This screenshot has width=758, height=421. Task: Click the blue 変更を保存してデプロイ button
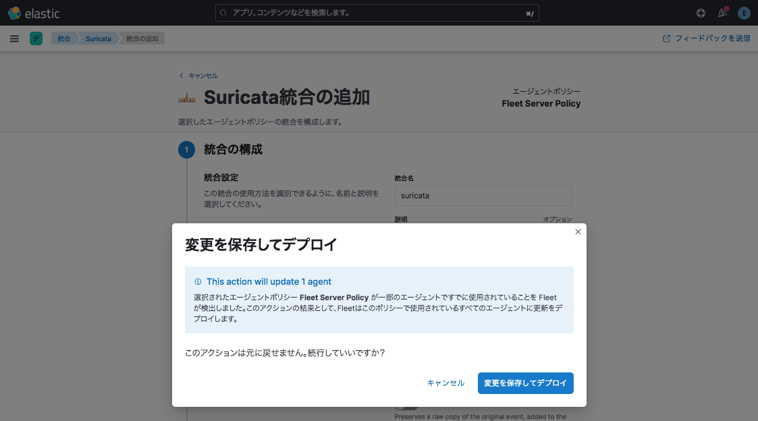point(525,383)
